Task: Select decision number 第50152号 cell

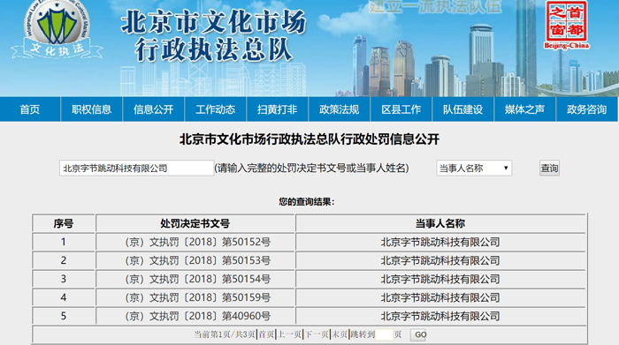Action: (195, 242)
